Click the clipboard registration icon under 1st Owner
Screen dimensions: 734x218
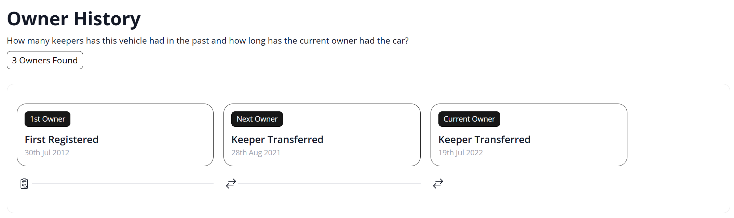tap(24, 184)
